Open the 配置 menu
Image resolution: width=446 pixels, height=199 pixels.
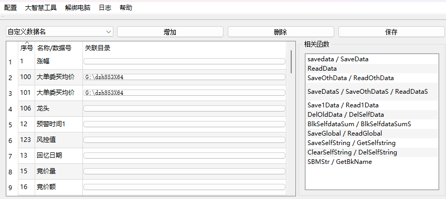pos(10,8)
